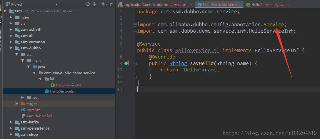320x139 pixels.
Task: Expand the ssm-all module
Action: click(x=11, y=36)
